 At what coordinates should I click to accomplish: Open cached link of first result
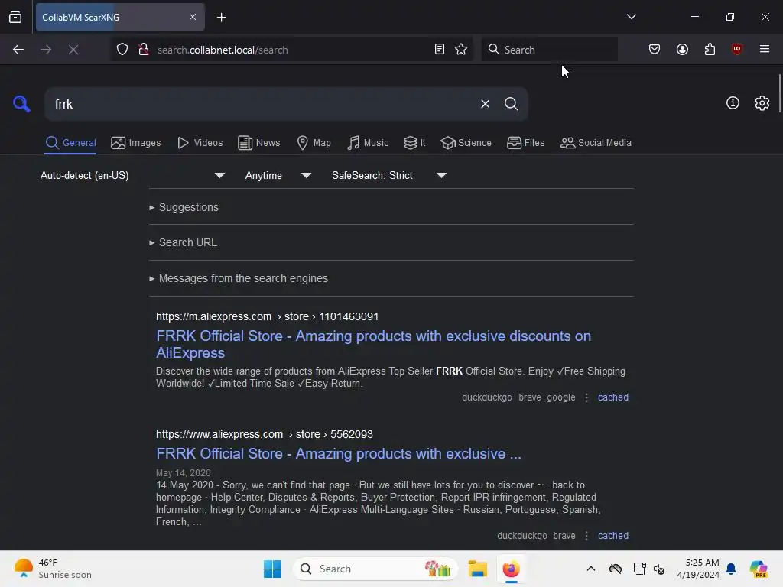coord(613,397)
